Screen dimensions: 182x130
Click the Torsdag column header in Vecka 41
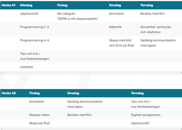[x=147, y=5]
